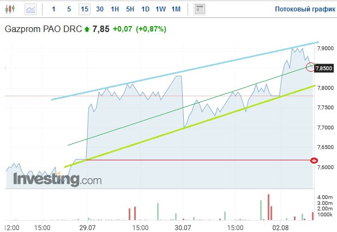The image size is (337, 232).
Task: Click the 02.08 date axis label
Action: coord(280,227)
